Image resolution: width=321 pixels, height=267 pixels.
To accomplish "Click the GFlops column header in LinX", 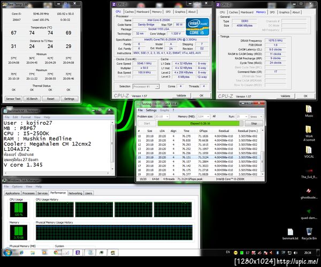I will coord(203,131).
